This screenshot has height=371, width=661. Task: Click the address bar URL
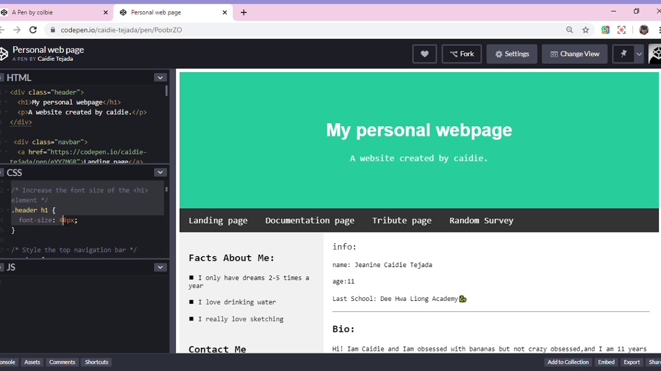121,30
